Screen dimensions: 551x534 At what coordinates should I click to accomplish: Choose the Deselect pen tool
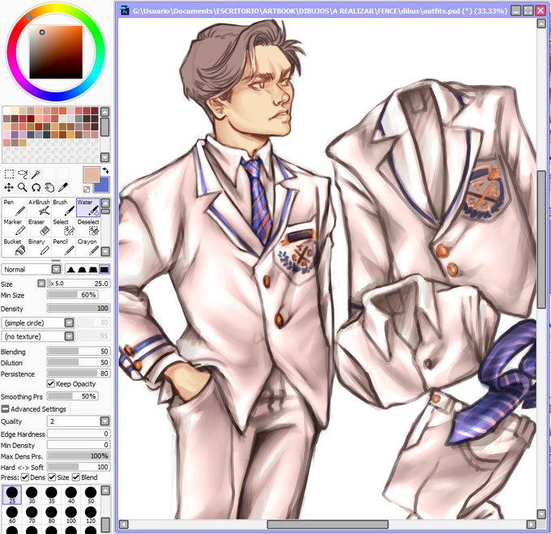pos(88,227)
